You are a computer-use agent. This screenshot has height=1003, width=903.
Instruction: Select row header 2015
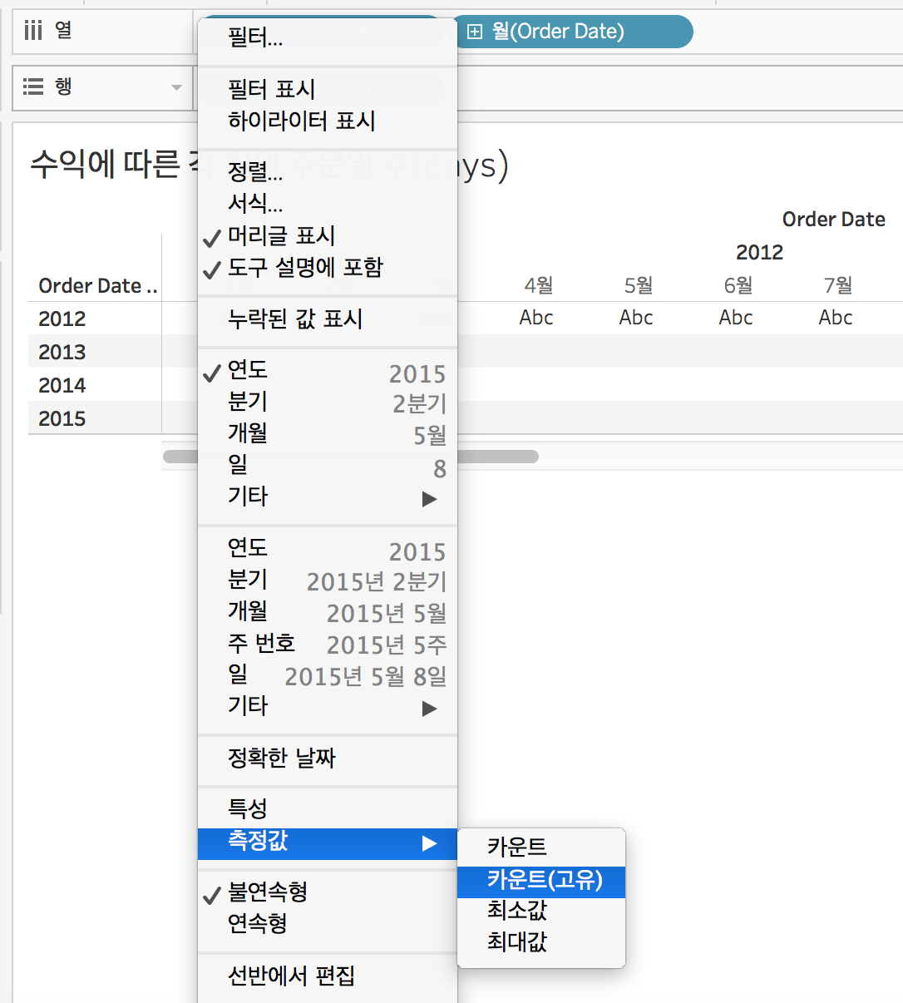coord(62,418)
